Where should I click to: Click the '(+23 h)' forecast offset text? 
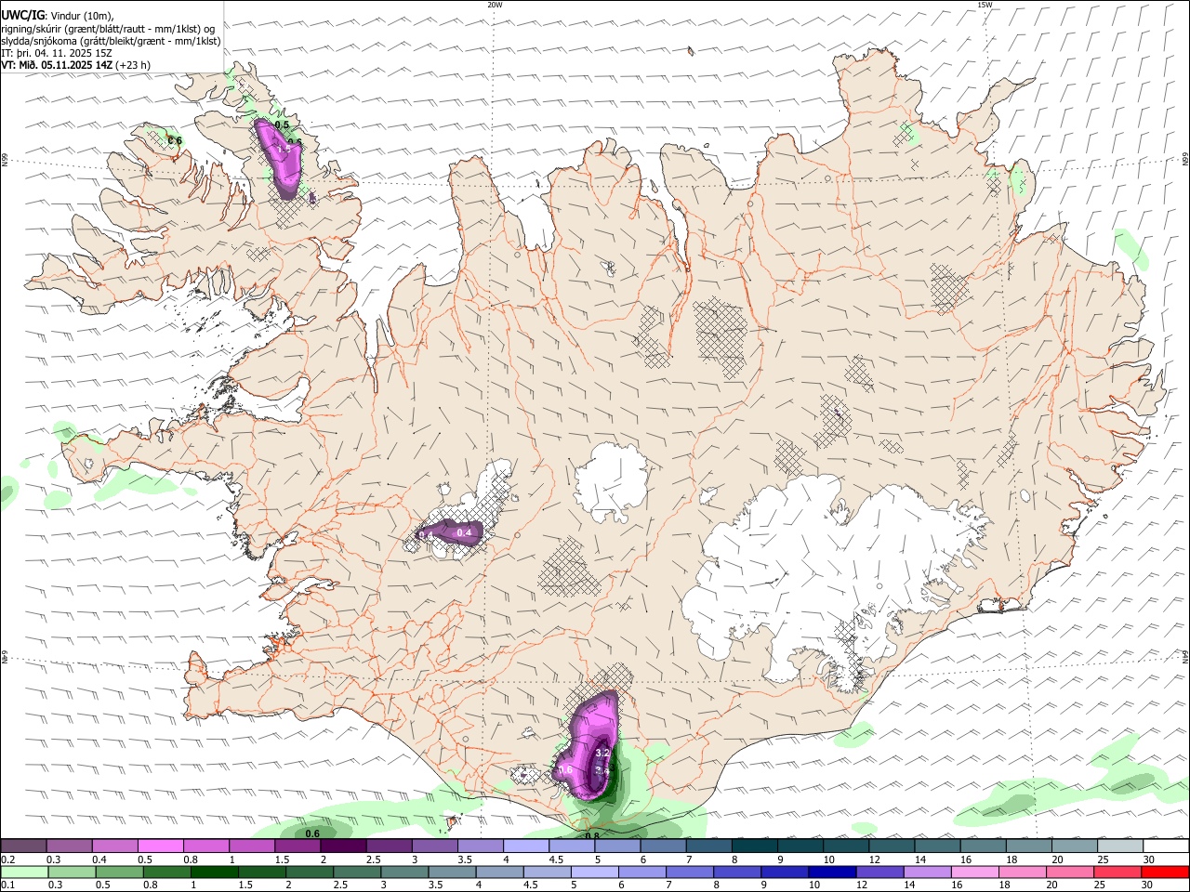coord(133,65)
